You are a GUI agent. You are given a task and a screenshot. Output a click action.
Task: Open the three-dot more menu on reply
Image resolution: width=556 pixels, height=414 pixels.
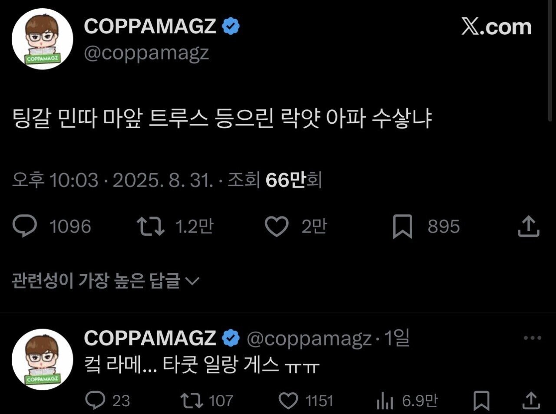[x=532, y=338]
